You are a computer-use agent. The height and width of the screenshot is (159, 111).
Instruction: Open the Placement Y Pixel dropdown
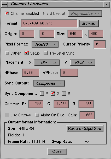83,63
